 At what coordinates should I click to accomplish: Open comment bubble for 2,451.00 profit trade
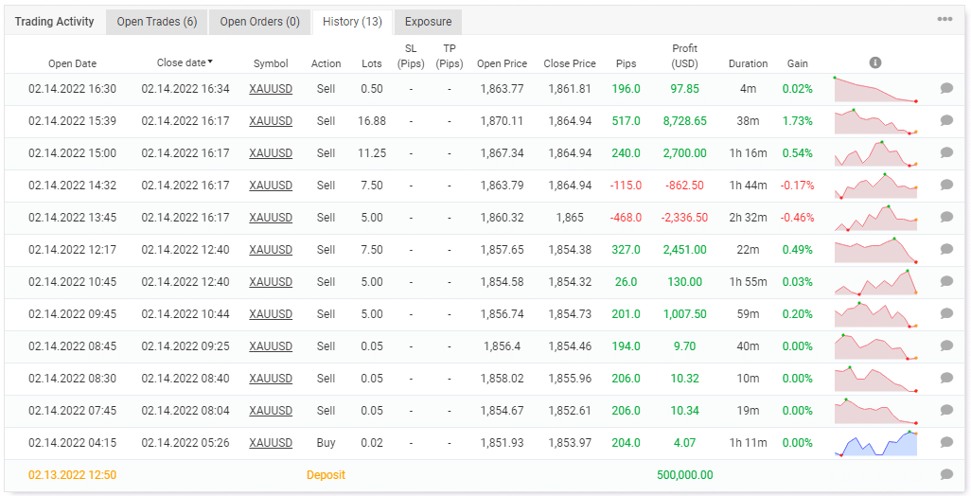pos(946,249)
